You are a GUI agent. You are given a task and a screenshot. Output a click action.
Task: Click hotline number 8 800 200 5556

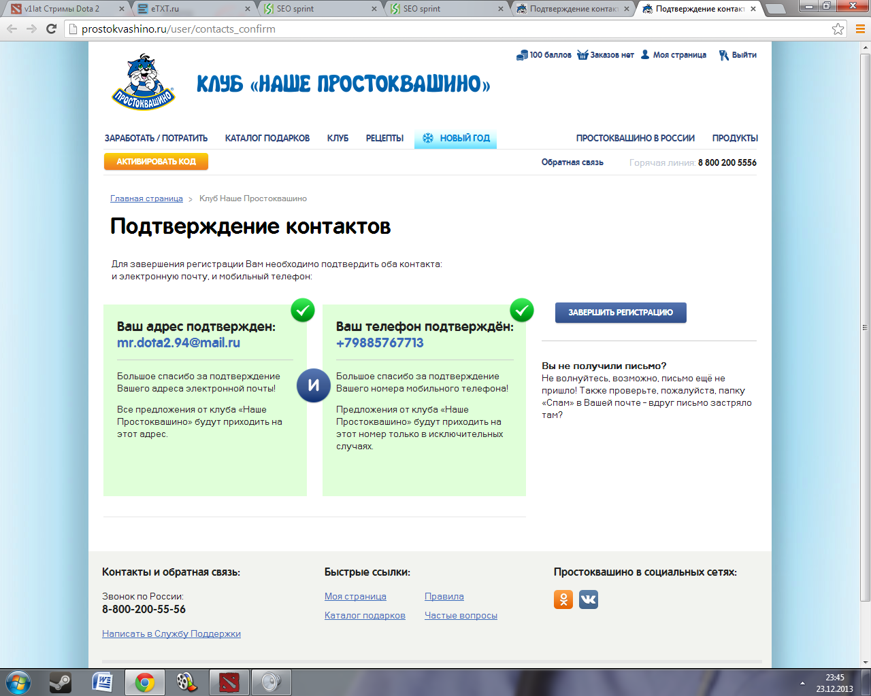727,162
